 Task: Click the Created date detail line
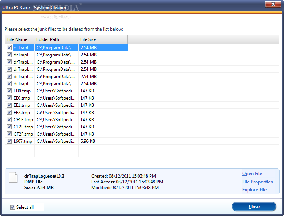[x=123, y=176]
